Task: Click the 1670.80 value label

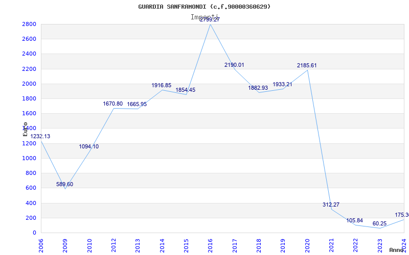Action: (x=112, y=104)
